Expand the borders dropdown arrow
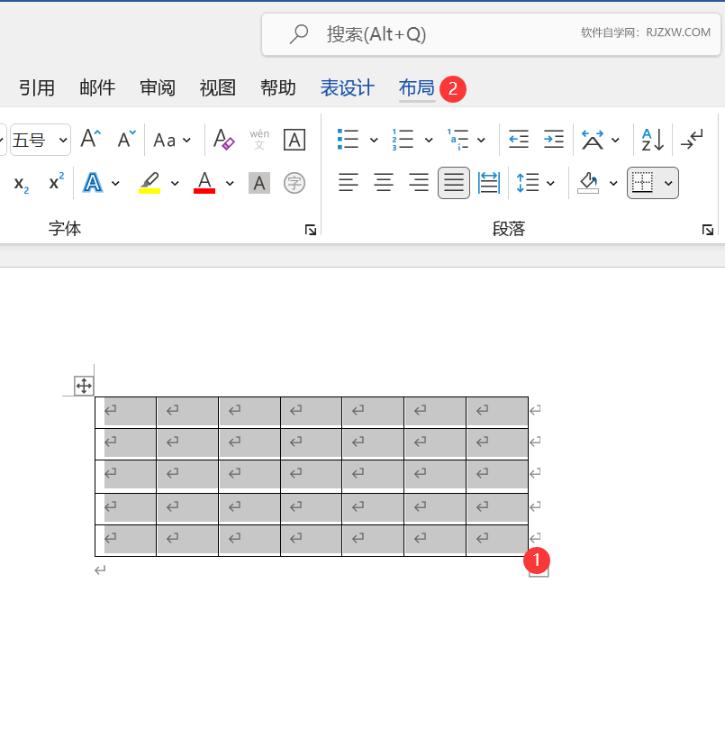The width and height of the screenshot is (725, 738). coord(668,183)
